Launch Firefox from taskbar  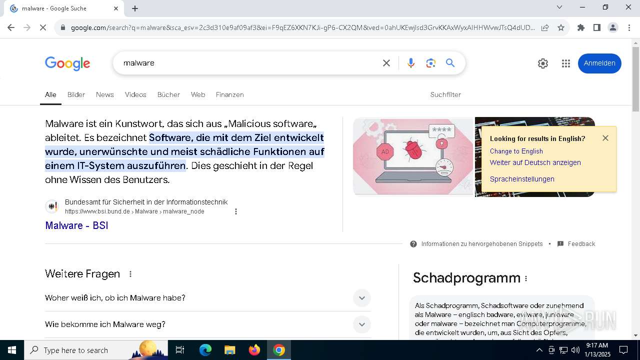(254, 350)
